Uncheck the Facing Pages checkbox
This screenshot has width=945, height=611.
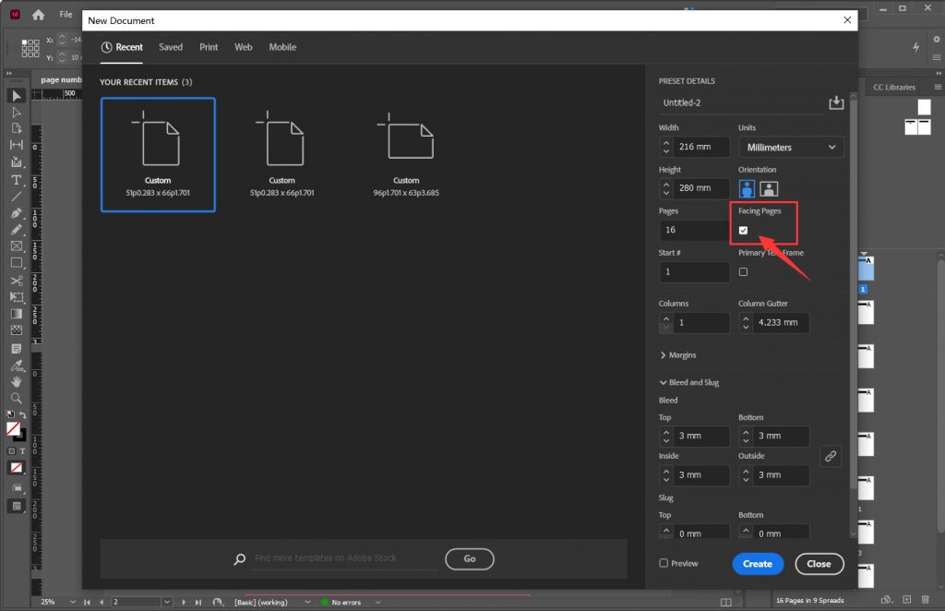click(744, 230)
